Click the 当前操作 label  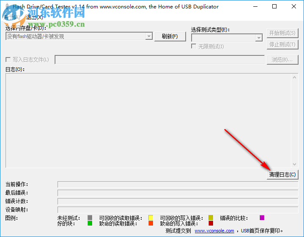pyautogui.click(x=16, y=184)
